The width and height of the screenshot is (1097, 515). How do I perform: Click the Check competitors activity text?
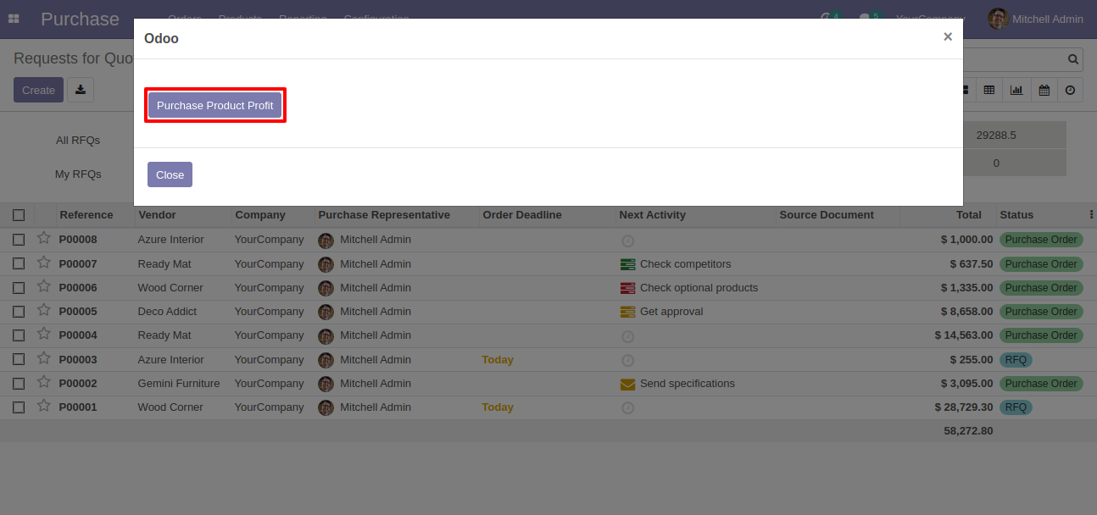point(685,264)
